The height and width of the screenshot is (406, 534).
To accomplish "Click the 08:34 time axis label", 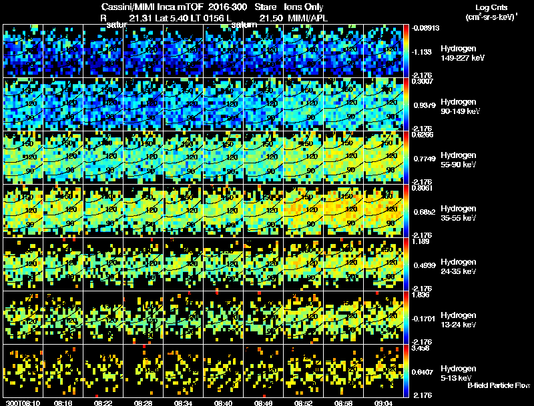I will coord(183,403).
